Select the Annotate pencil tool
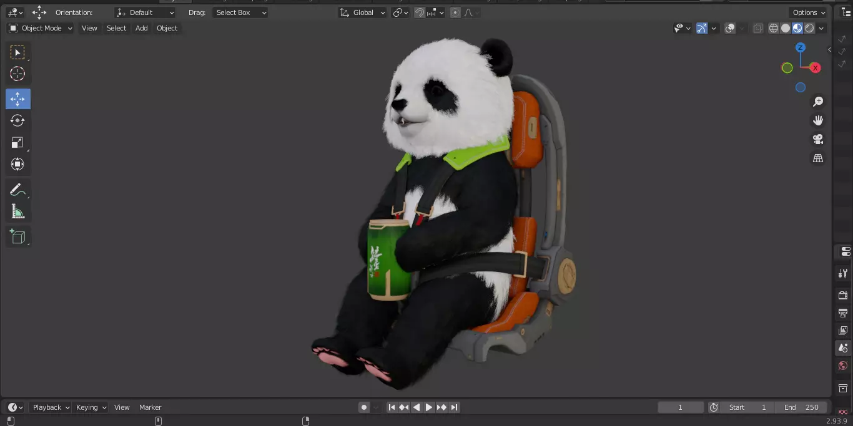The image size is (853, 426). point(17,190)
